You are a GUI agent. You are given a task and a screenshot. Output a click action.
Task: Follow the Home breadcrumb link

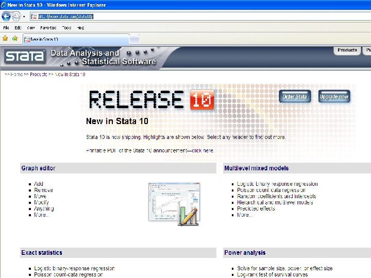click(16, 74)
